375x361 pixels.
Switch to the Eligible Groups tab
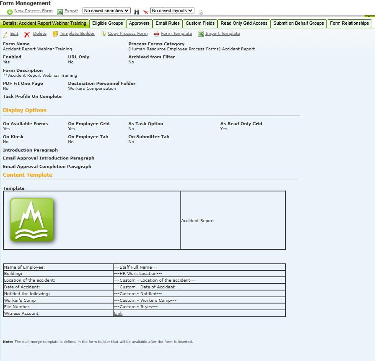[x=108, y=23]
